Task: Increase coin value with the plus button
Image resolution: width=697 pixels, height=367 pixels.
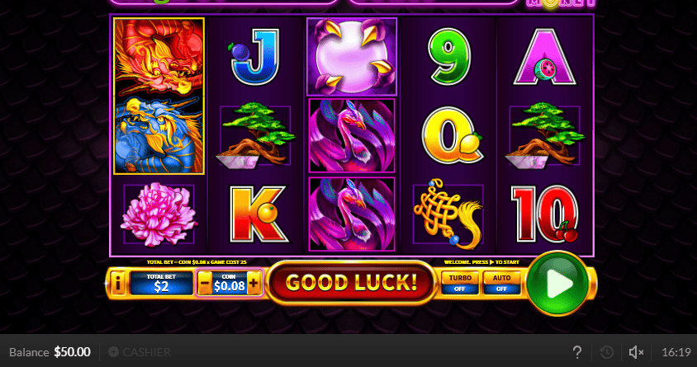Action: point(254,283)
